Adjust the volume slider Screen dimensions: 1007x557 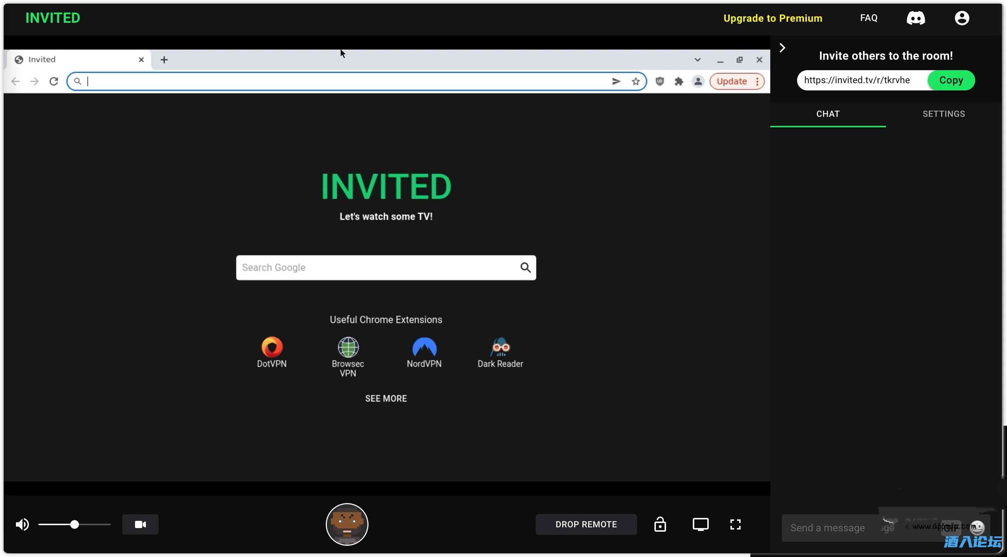[74, 524]
